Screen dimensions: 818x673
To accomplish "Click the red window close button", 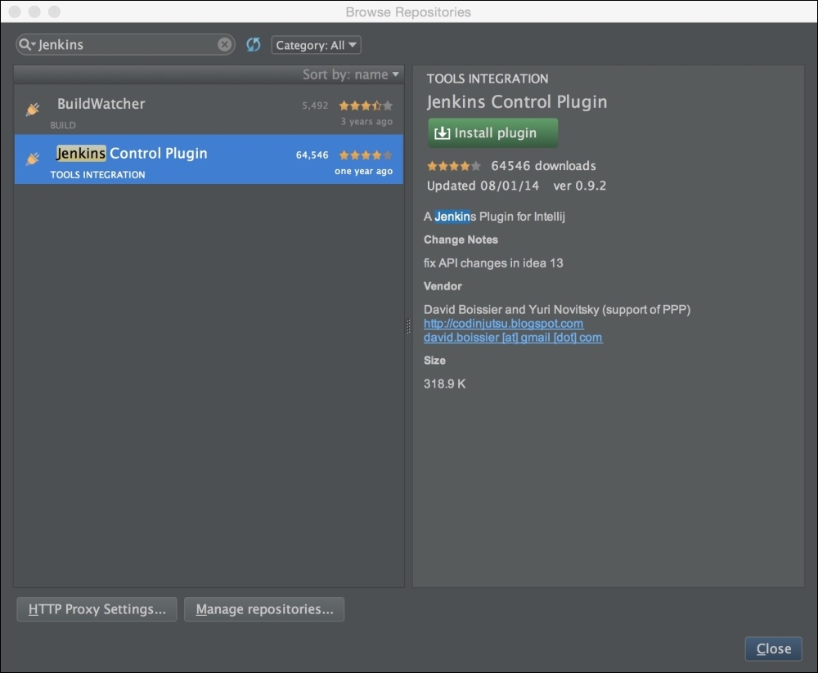I will pos(15,11).
